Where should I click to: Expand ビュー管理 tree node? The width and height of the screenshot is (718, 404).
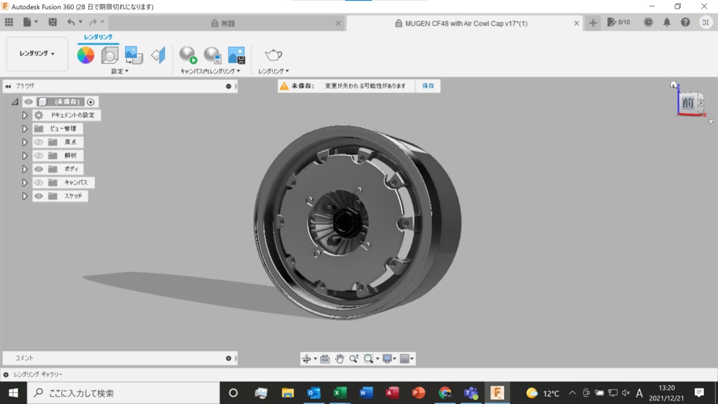coord(25,129)
